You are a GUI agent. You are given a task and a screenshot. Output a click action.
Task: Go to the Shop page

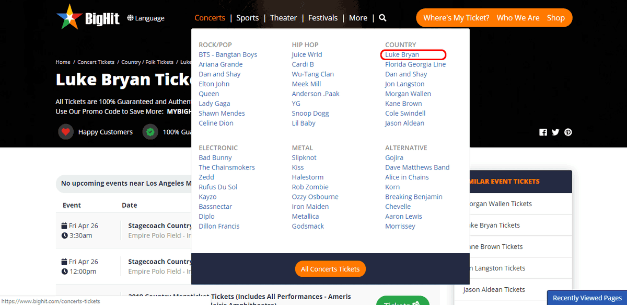[x=556, y=18]
